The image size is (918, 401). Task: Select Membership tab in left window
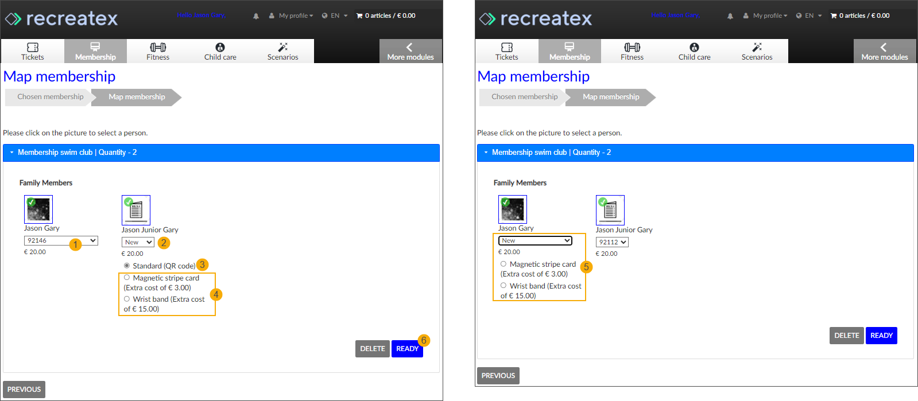[x=95, y=51]
